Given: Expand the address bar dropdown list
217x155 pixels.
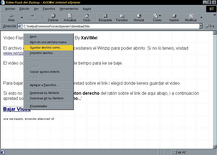Looking at the screenshot, I should pyautogui.click(x=201, y=26).
